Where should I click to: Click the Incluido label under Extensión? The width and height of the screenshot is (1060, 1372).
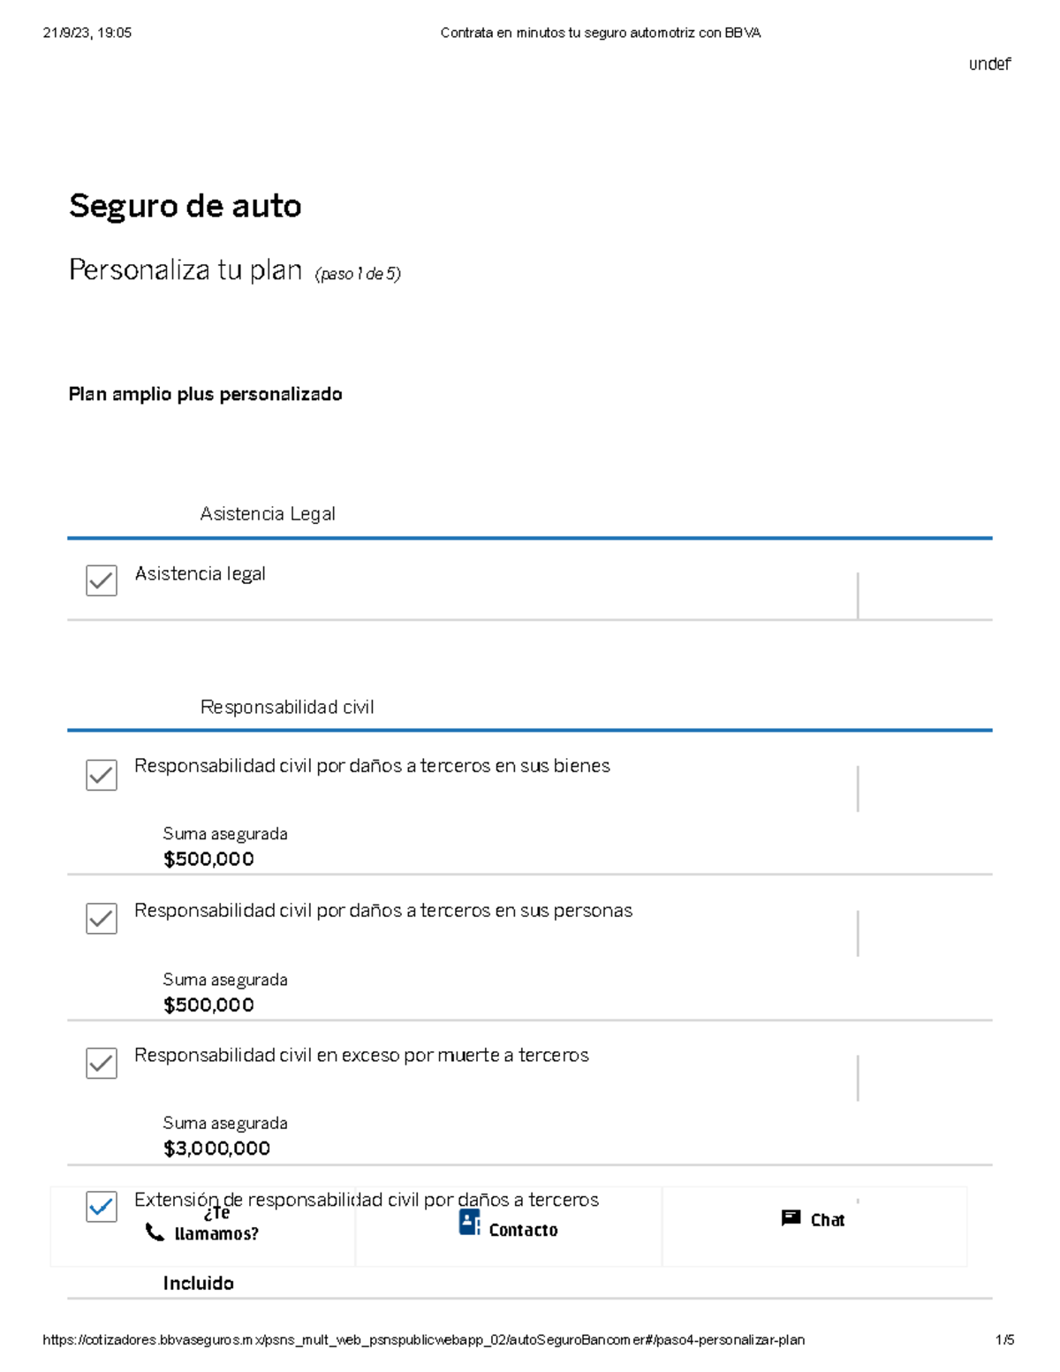(197, 1282)
